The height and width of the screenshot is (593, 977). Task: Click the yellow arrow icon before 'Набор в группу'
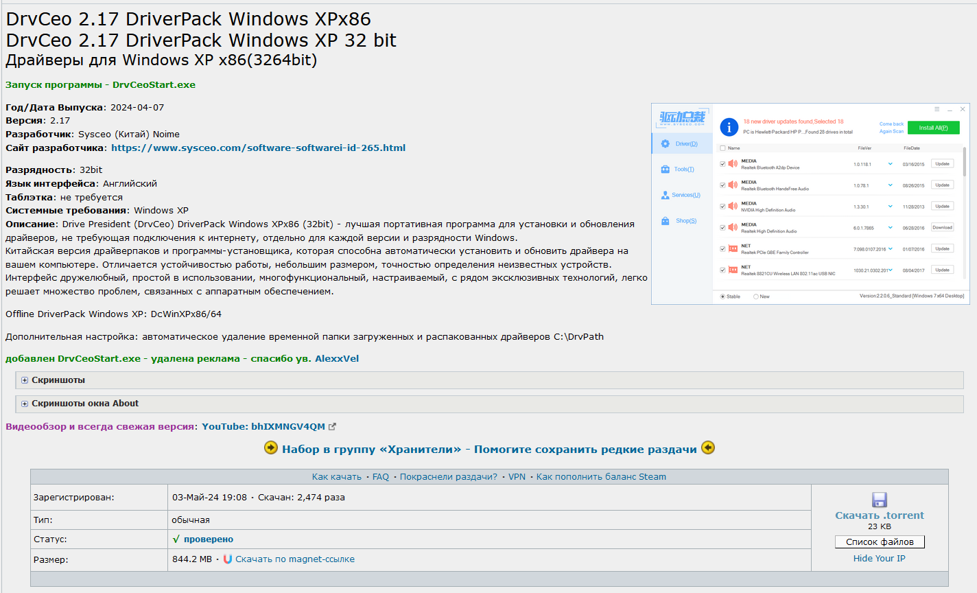coord(271,448)
